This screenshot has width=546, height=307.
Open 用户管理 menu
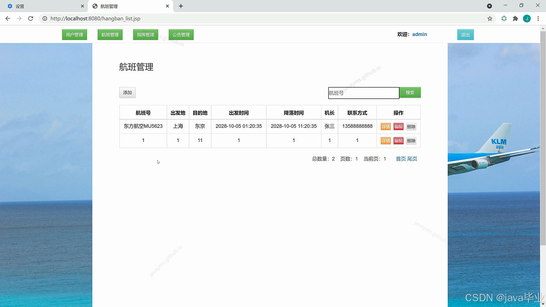click(x=75, y=35)
